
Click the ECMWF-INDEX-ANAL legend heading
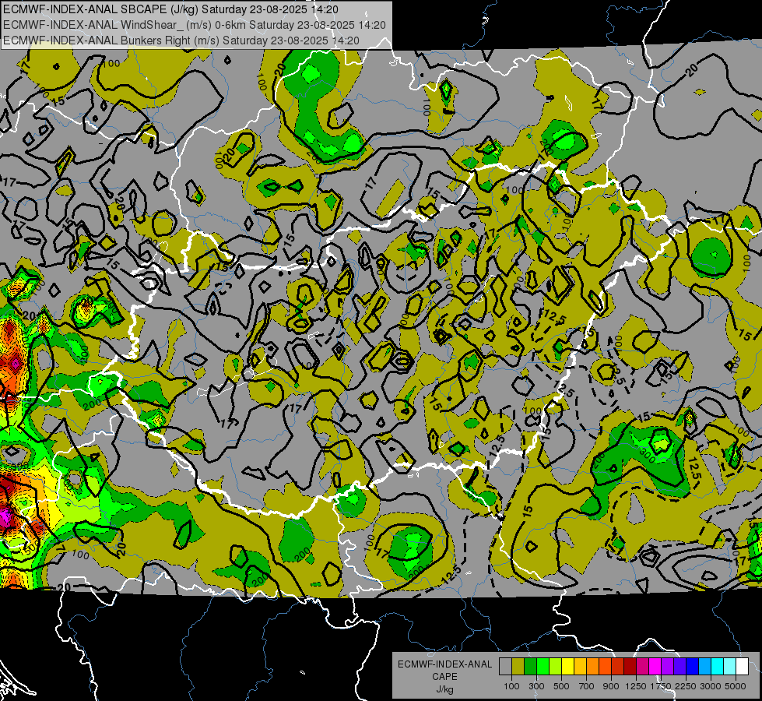tap(445, 664)
